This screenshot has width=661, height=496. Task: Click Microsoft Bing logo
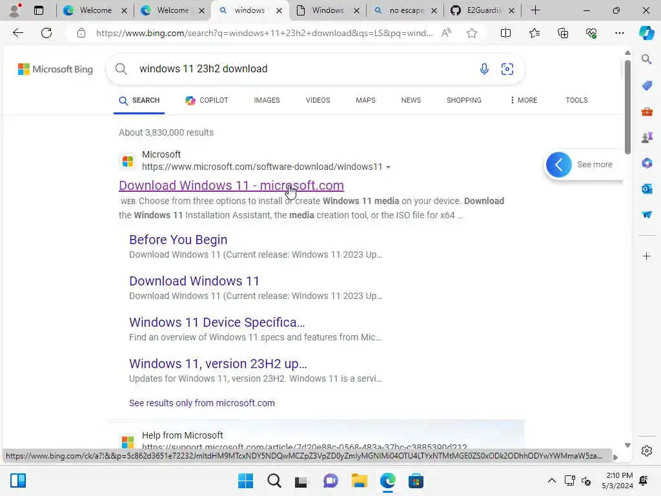click(56, 69)
